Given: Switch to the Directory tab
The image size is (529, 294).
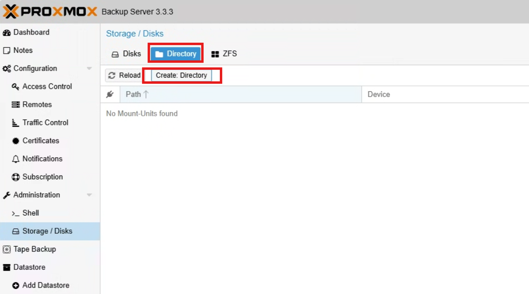Looking at the screenshot, I should (x=175, y=54).
